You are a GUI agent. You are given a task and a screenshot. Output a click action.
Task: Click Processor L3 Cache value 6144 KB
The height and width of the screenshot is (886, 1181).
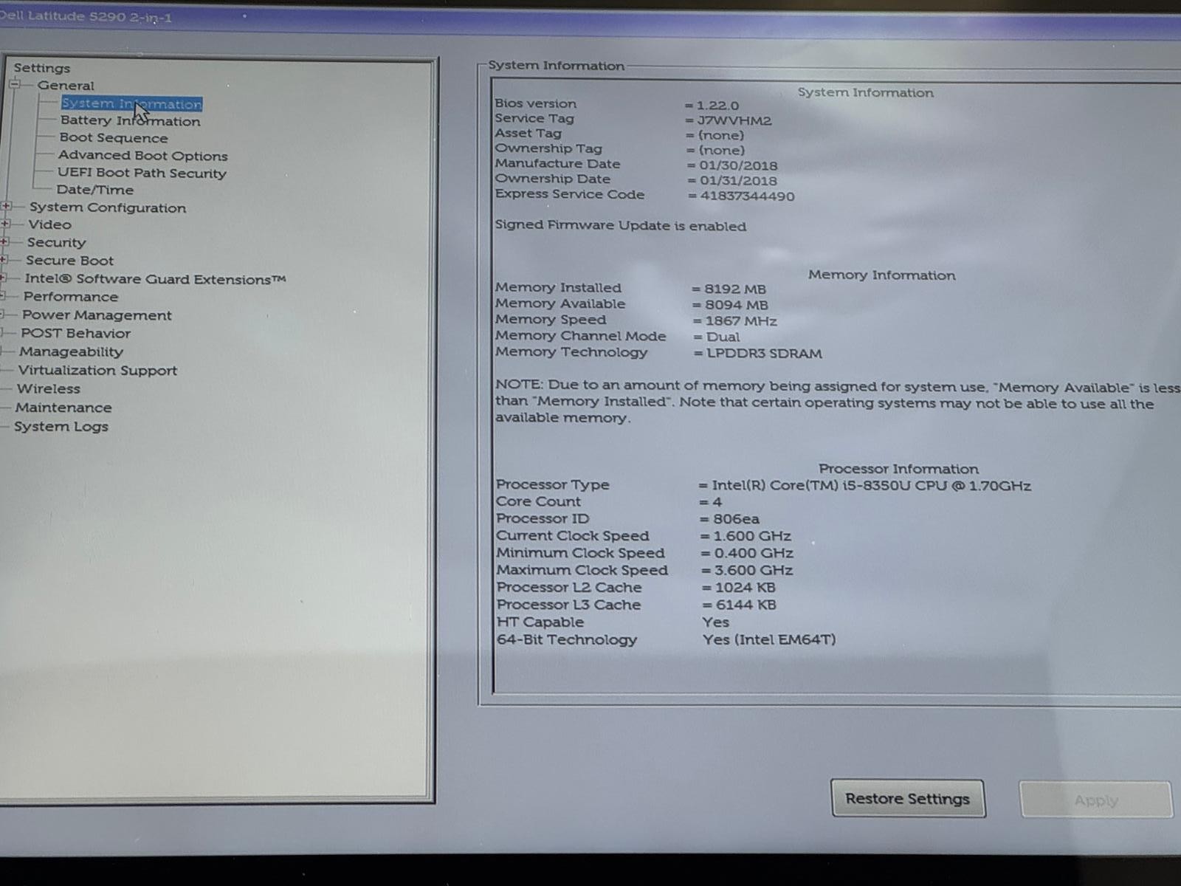[x=746, y=605]
